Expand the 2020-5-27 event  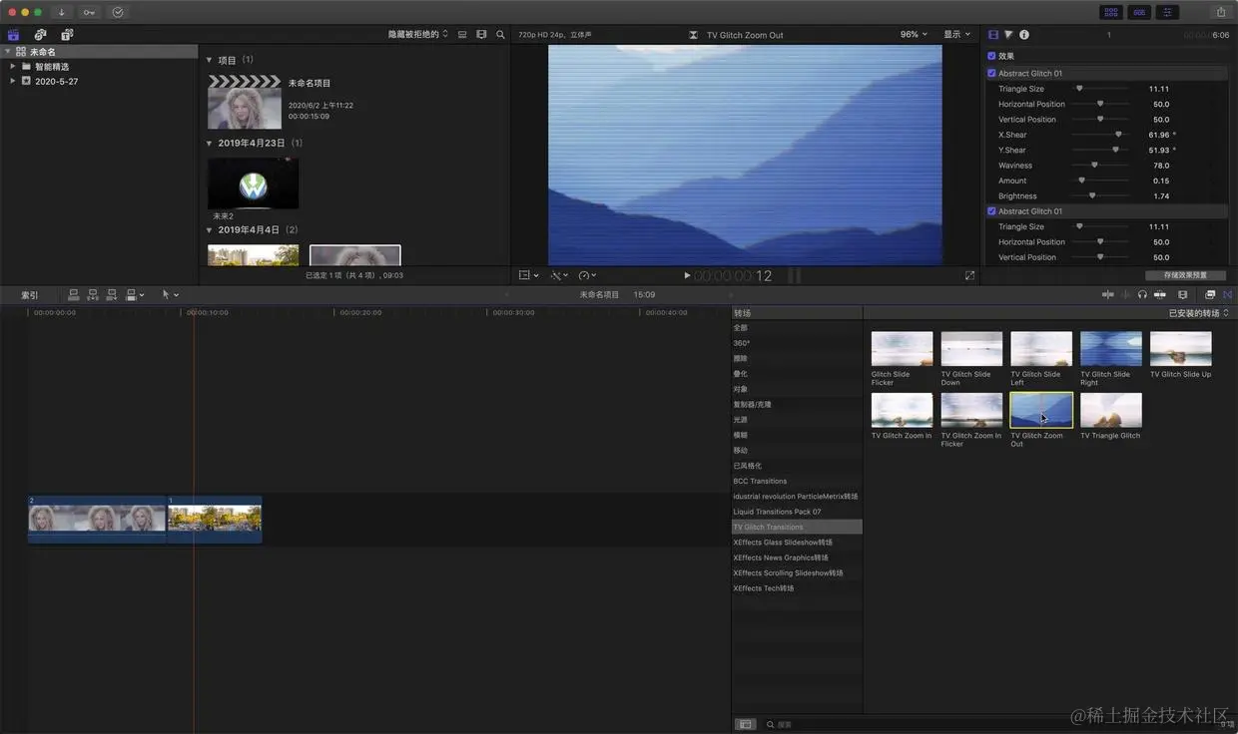click(13, 81)
